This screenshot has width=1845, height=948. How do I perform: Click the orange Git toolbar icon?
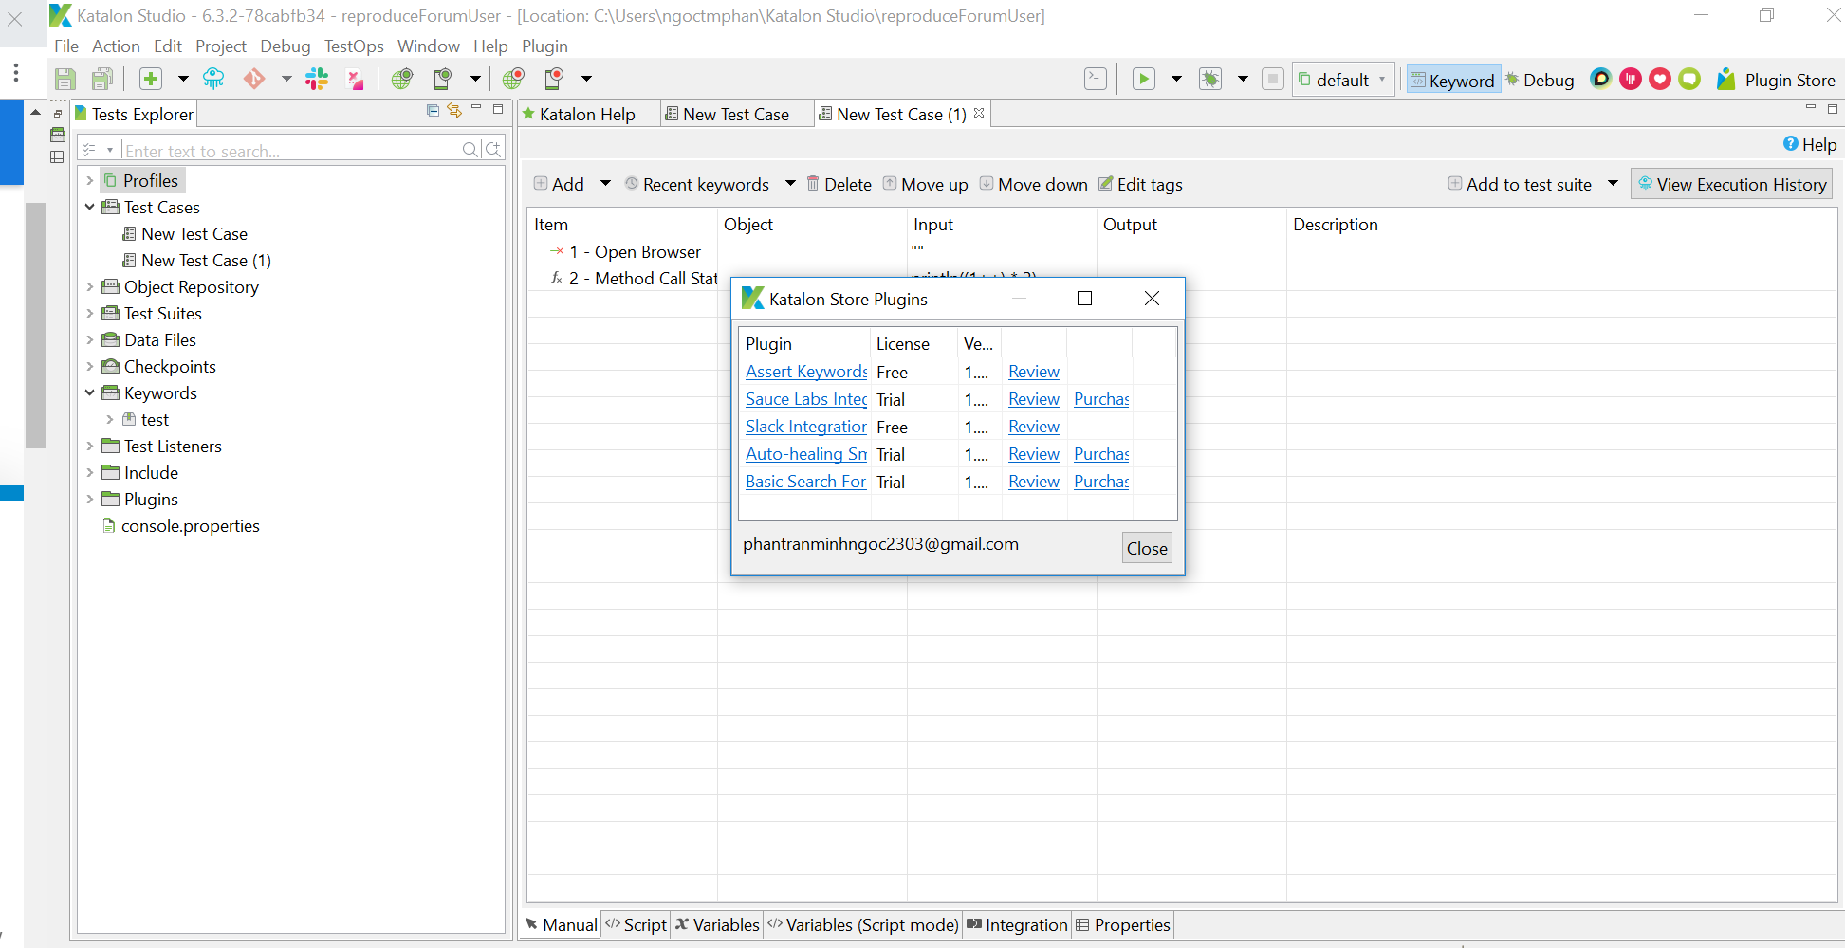pyautogui.click(x=254, y=79)
